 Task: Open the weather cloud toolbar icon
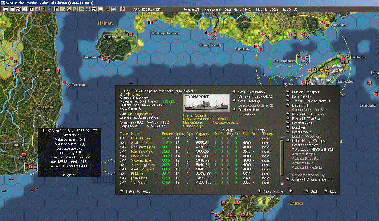pos(113,9)
